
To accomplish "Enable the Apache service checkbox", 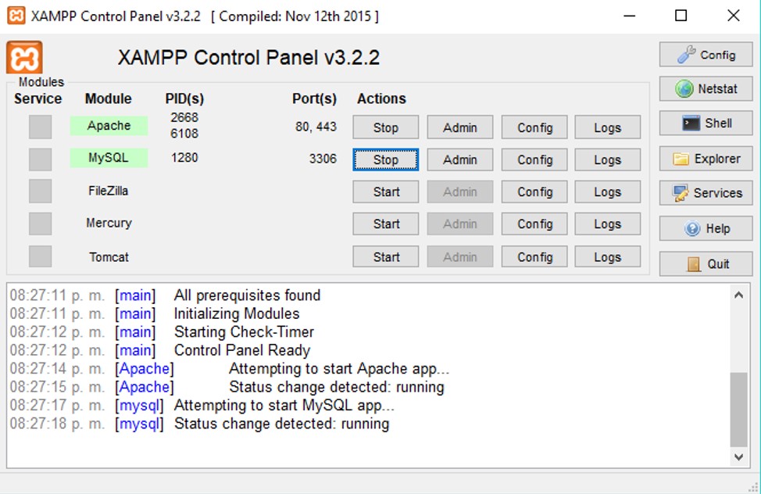I will [x=39, y=127].
